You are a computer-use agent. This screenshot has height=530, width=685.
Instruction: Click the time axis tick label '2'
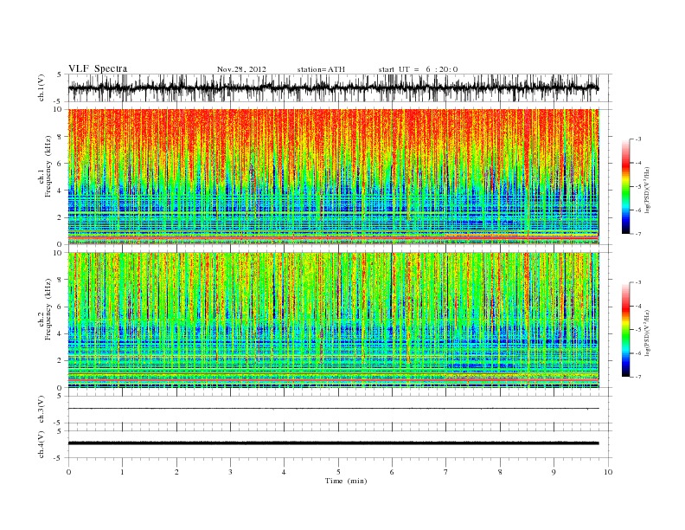coord(176,472)
